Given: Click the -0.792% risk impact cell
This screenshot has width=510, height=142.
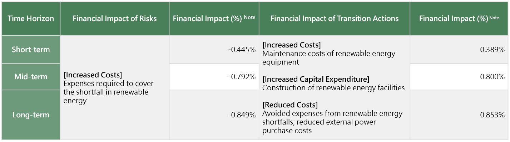Looking at the screenshot, I should (x=214, y=77).
